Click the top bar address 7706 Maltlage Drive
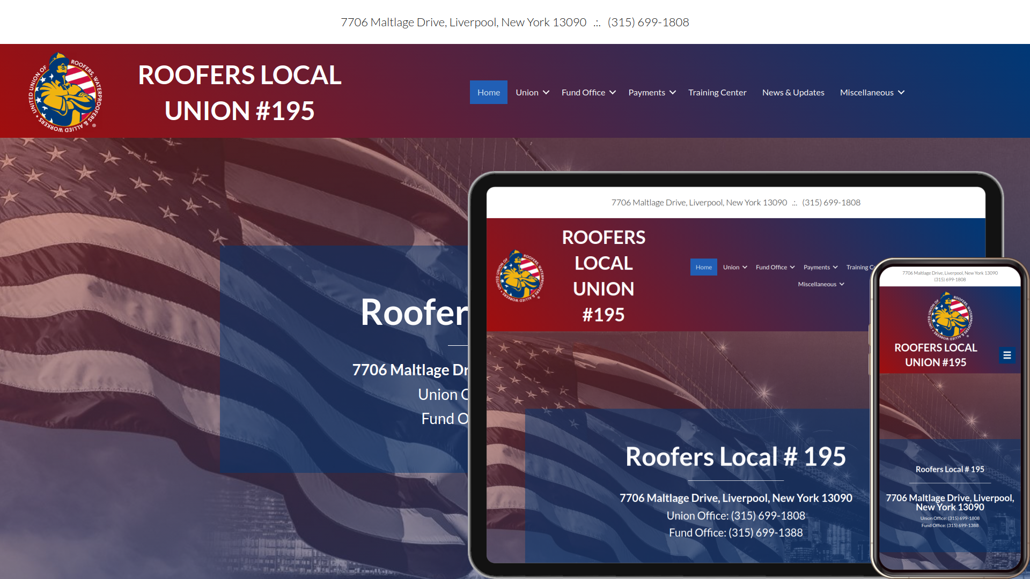 [464, 22]
